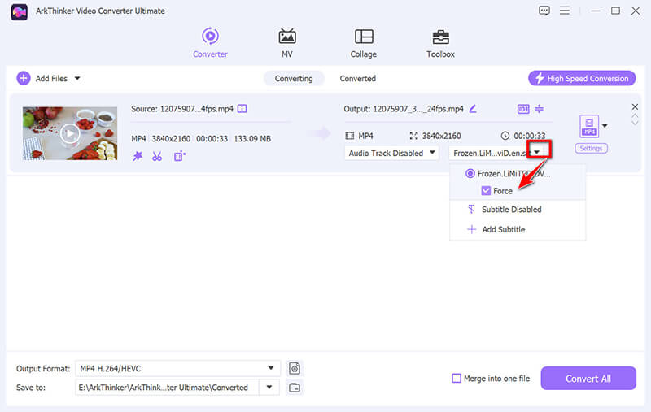Screen dimensions: 651x412
Task: Click output duration 00:00:33 text
Action: pyautogui.click(x=530, y=136)
